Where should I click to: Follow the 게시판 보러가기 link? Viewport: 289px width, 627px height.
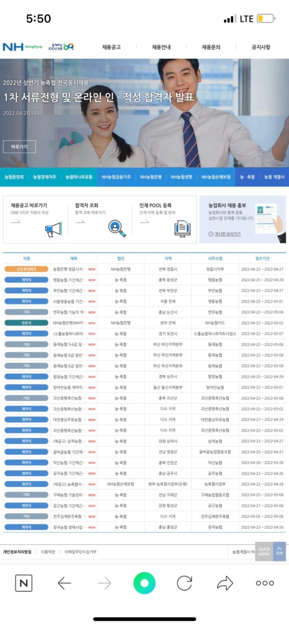[x=225, y=234]
